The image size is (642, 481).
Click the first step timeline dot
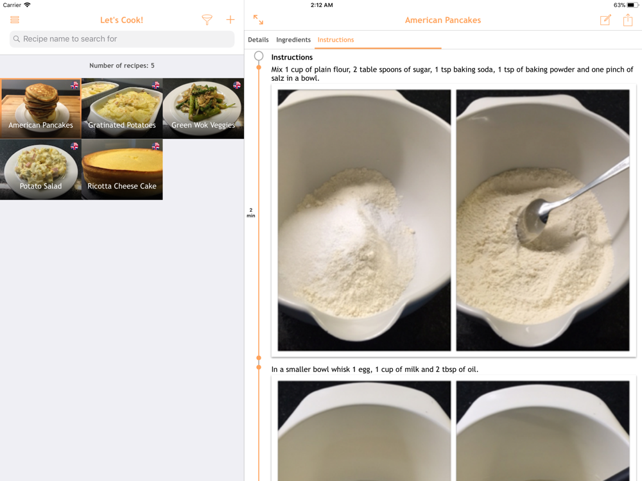click(x=259, y=67)
